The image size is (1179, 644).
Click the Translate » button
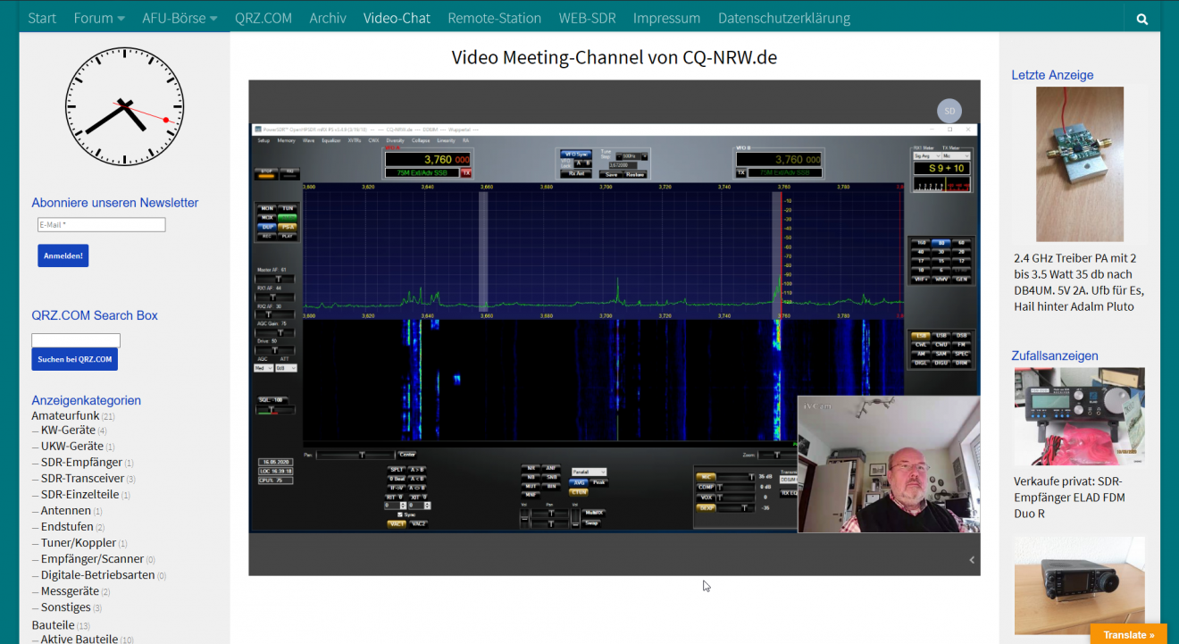[x=1128, y=634]
